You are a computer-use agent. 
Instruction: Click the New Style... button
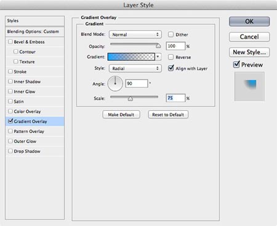click(249, 52)
